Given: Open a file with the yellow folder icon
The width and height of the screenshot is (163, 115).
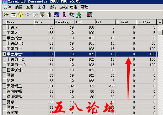Looking at the screenshot, I should pos(6,15).
